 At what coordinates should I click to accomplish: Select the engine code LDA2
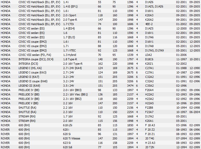(148, 55)
